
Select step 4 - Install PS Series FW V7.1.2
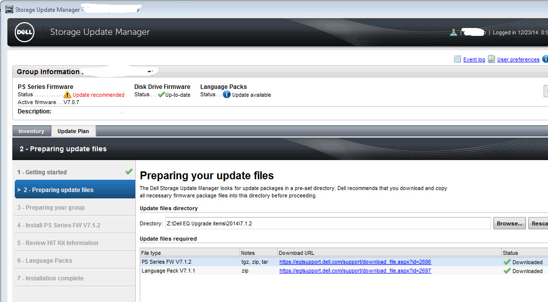(75, 225)
